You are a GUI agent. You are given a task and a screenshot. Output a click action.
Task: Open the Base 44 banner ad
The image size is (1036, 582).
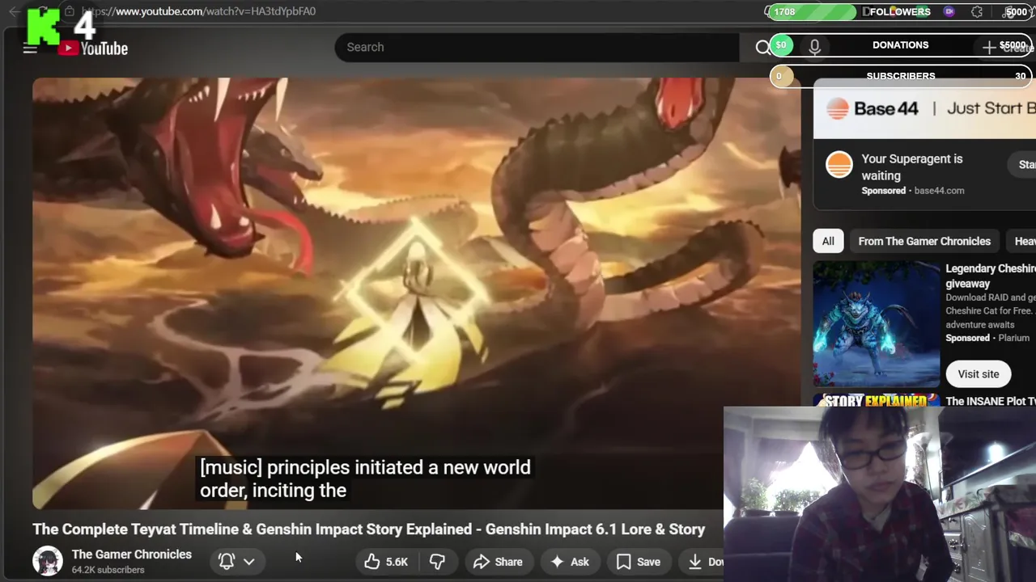(924, 108)
